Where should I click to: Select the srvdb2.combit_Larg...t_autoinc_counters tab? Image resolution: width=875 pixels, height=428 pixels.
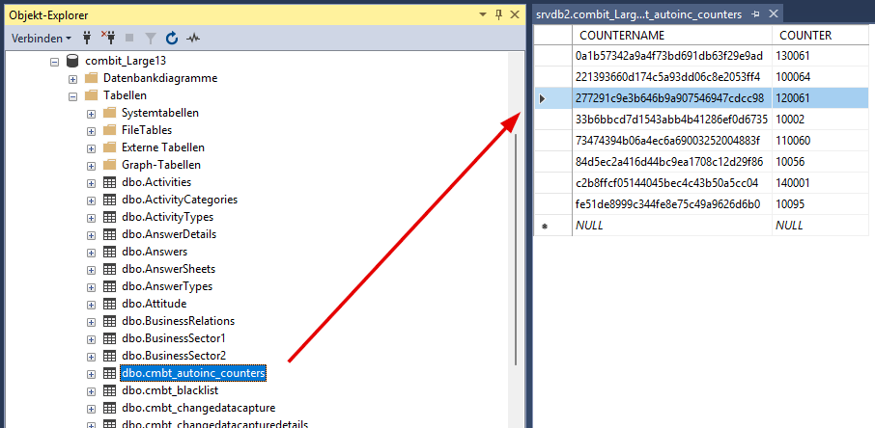pyautogui.click(x=638, y=14)
